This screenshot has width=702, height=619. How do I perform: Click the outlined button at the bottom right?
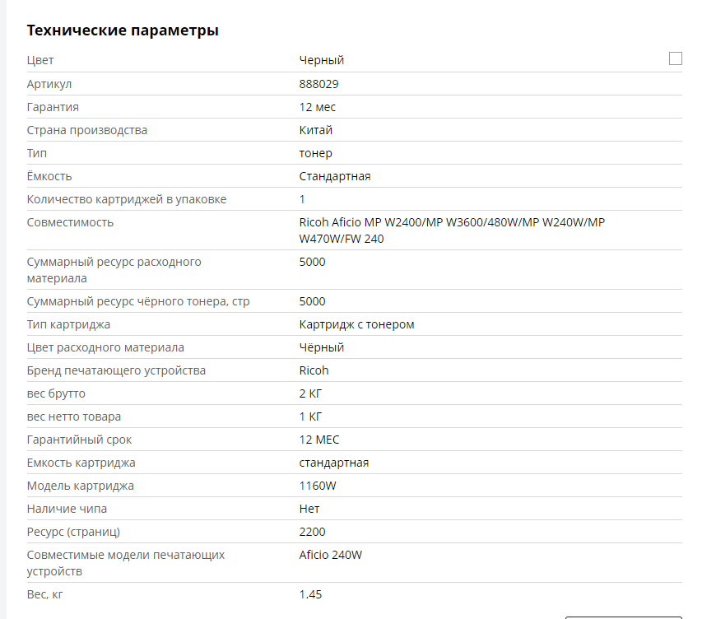point(624,617)
